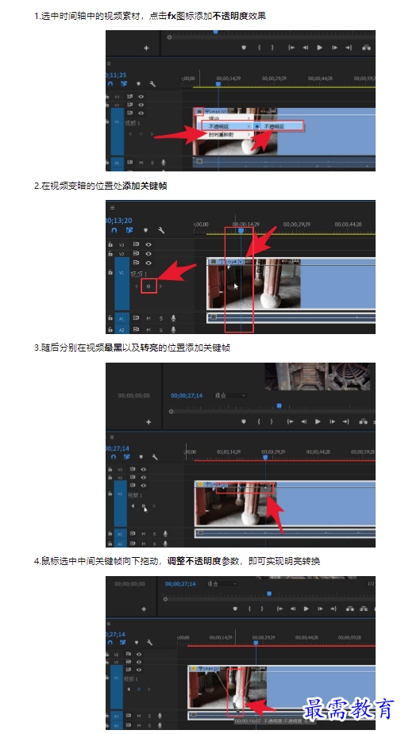Toggle V3 sync lock in step 2
Image resolution: width=401 pixels, height=734 pixels.
[136, 244]
